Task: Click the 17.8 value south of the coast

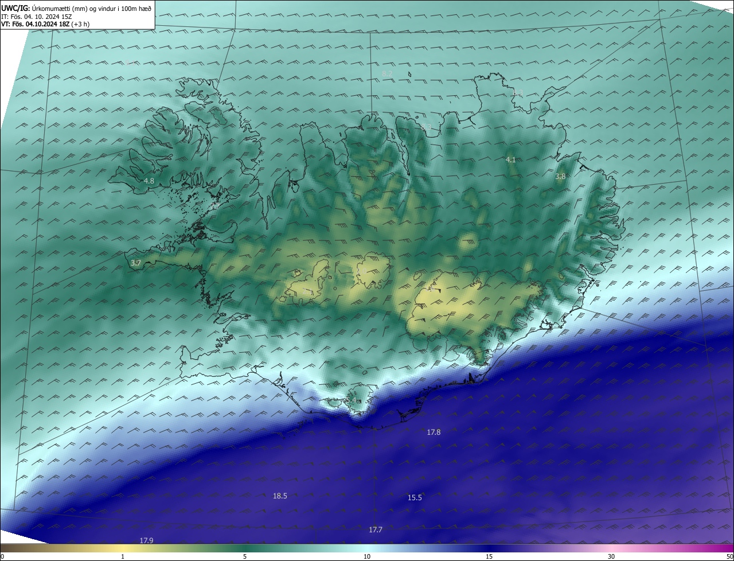Action: click(434, 432)
